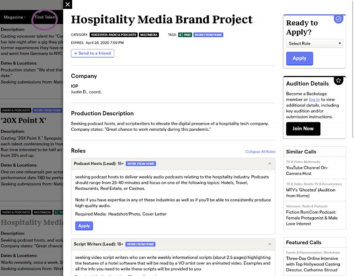Click the Voiceover: Radio & Podcasts category badge
This screenshot has height=276, width=354.
pyautogui.click(x=113, y=34)
